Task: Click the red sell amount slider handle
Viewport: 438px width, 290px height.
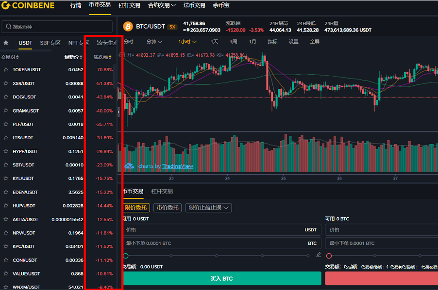Action: tap(329, 256)
